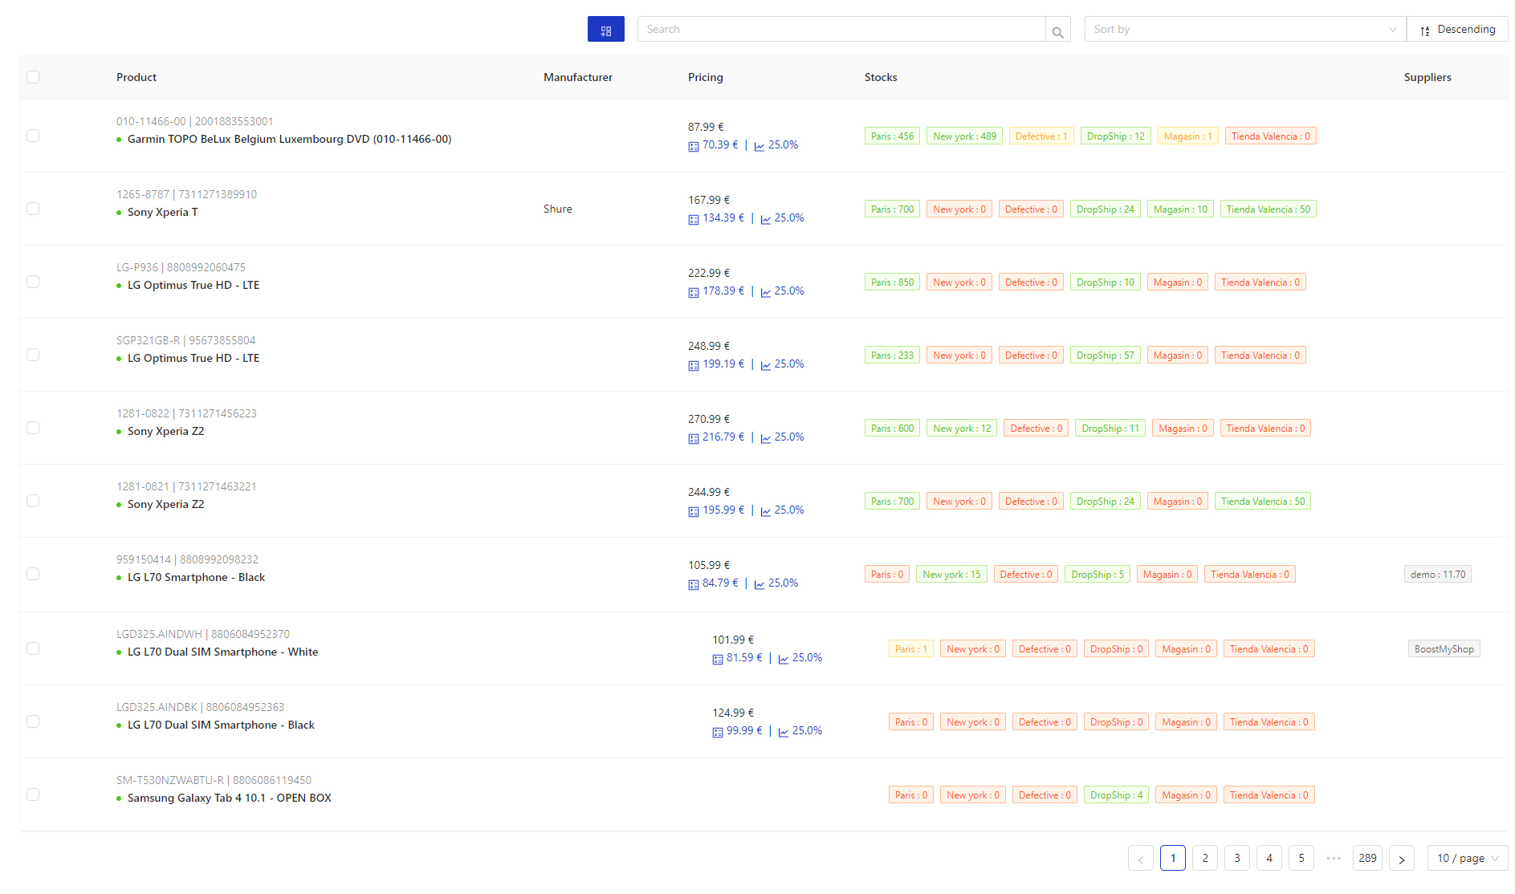Click calculator icon beside 195.99 € price
Screen dimensions: 1515x894
(x=694, y=511)
